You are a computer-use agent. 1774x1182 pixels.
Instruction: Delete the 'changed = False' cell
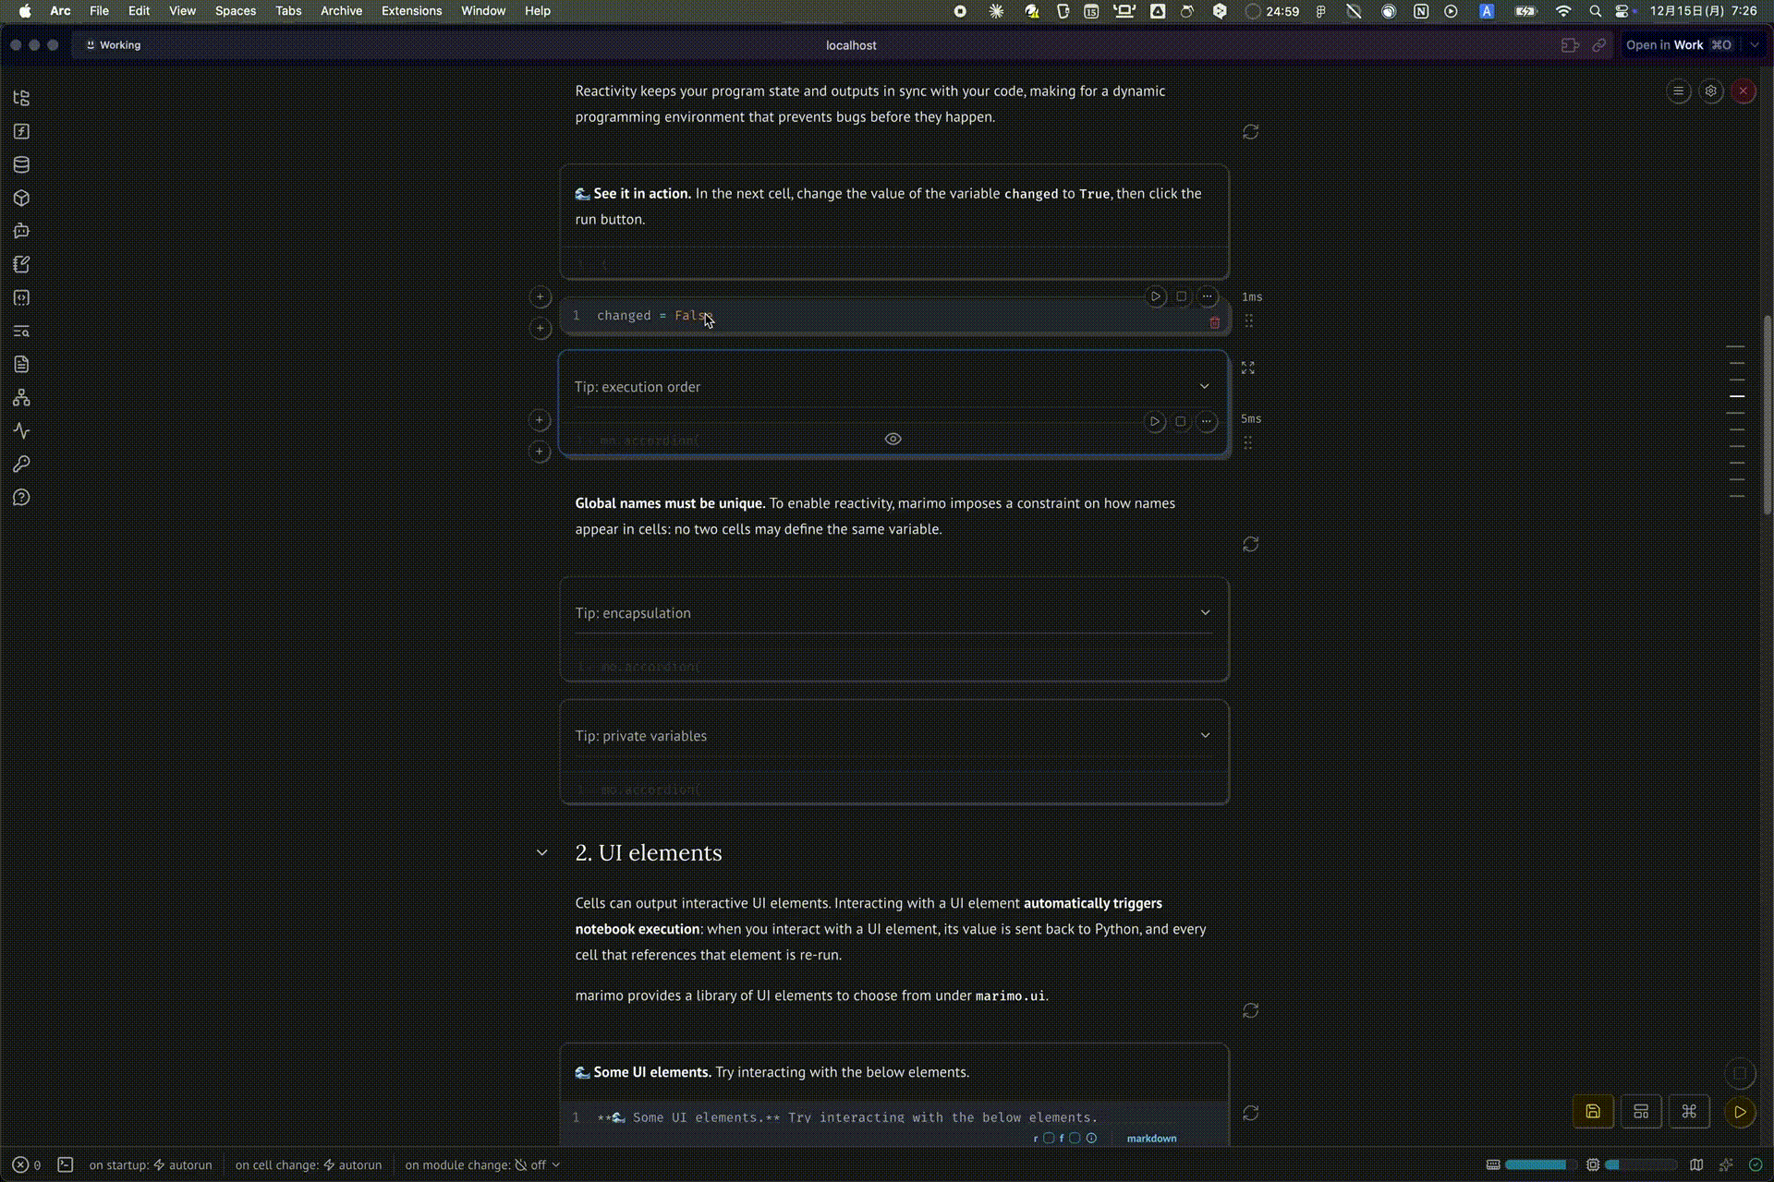tap(1214, 322)
